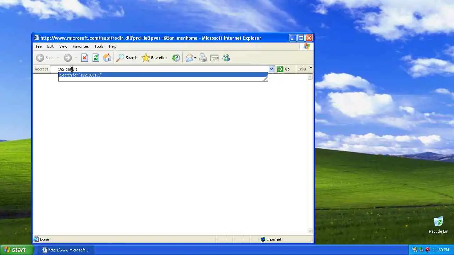454x255 pixels.
Task: Click the Done status text
Action: pos(45,239)
